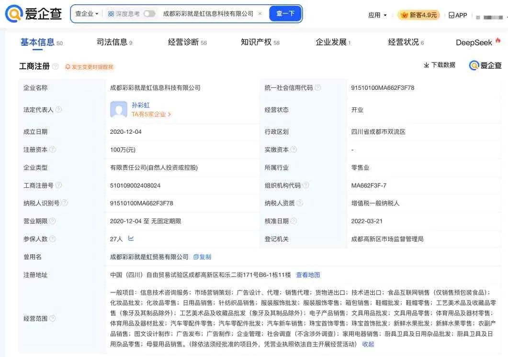Click the 爱企查 logo at top left
508x357 pixels.
point(34,13)
